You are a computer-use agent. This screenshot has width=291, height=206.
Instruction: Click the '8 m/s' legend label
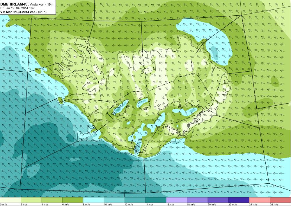coord(87,205)
